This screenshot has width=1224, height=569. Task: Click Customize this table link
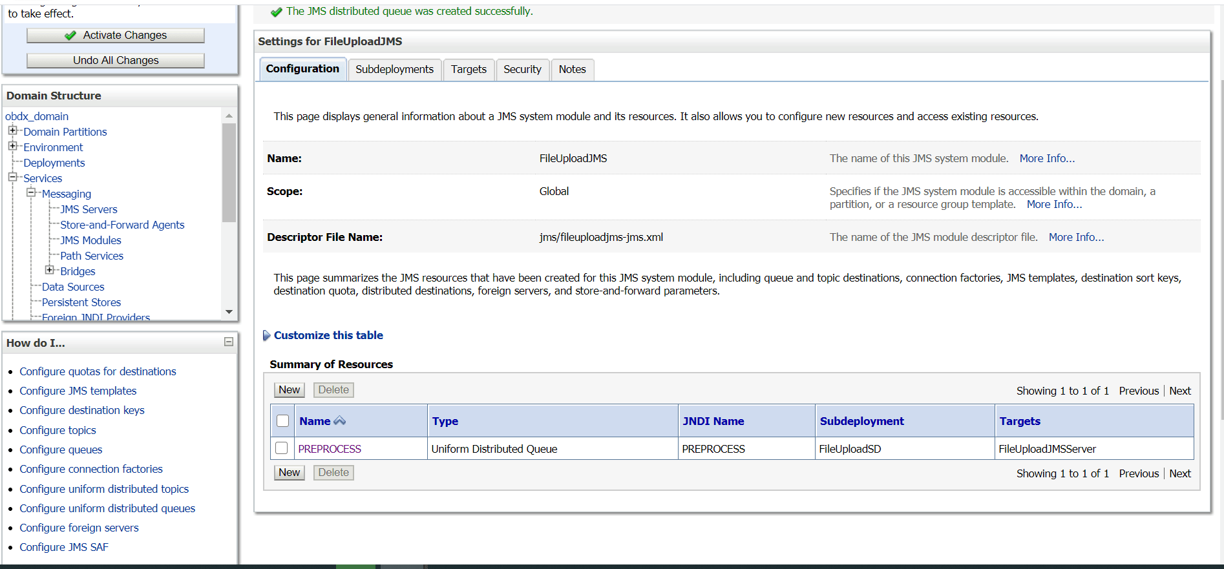328,335
